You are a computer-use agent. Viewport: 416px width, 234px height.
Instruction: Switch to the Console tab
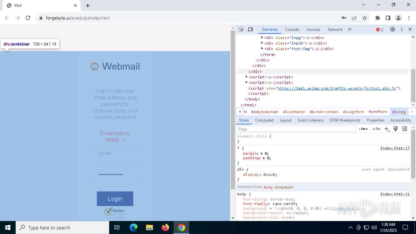pos(292,29)
